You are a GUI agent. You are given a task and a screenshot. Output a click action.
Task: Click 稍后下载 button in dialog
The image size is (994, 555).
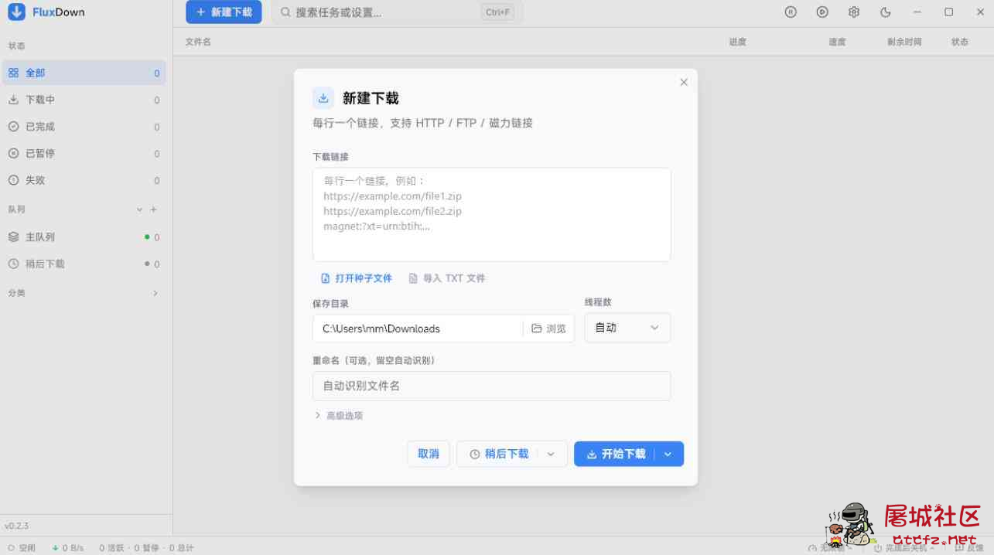(499, 454)
